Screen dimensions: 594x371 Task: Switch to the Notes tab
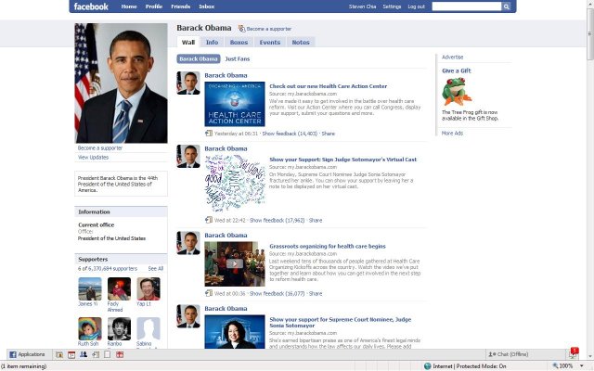301,42
